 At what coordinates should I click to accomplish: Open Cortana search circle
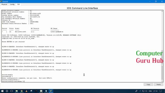7,91
